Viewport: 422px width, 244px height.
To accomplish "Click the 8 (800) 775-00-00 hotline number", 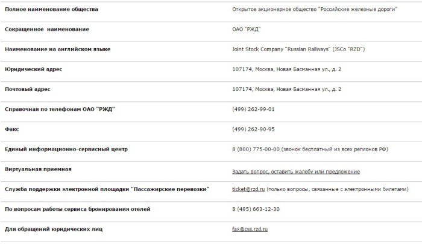I will pyautogui.click(x=256, y=149).
